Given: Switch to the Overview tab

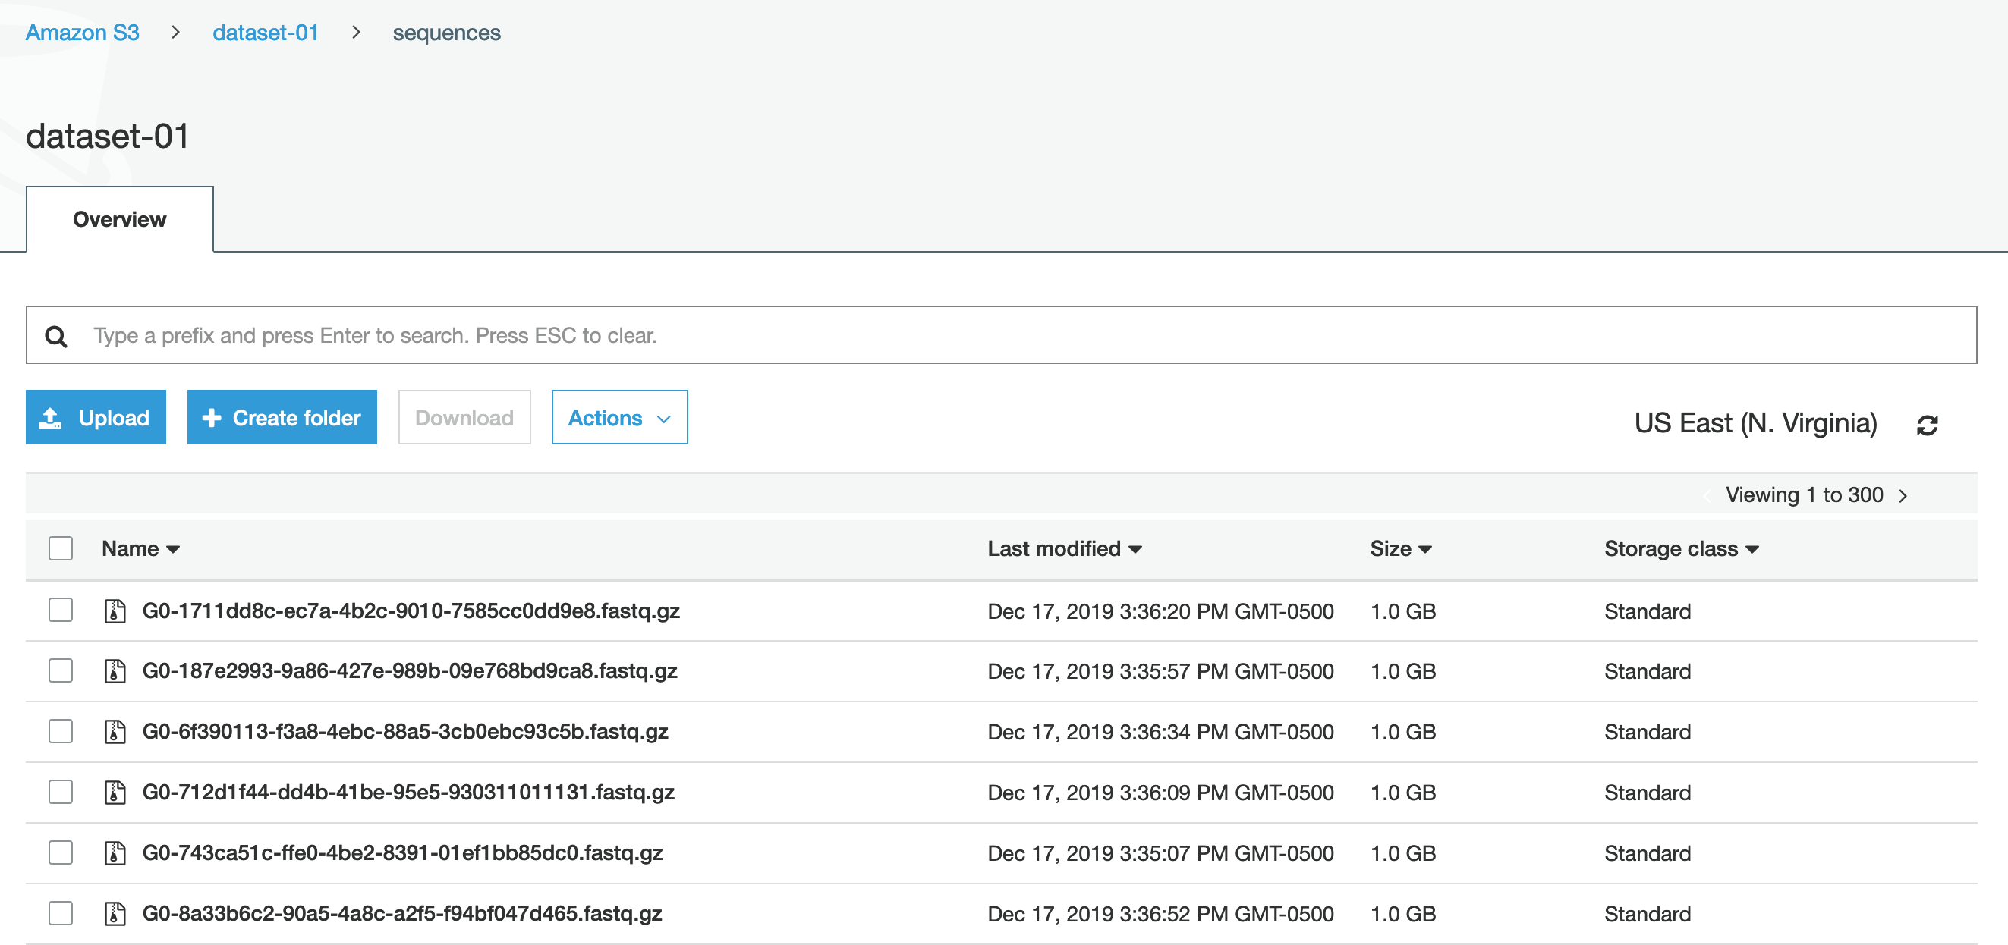Looking at the screenshot, I should point(118,219).
